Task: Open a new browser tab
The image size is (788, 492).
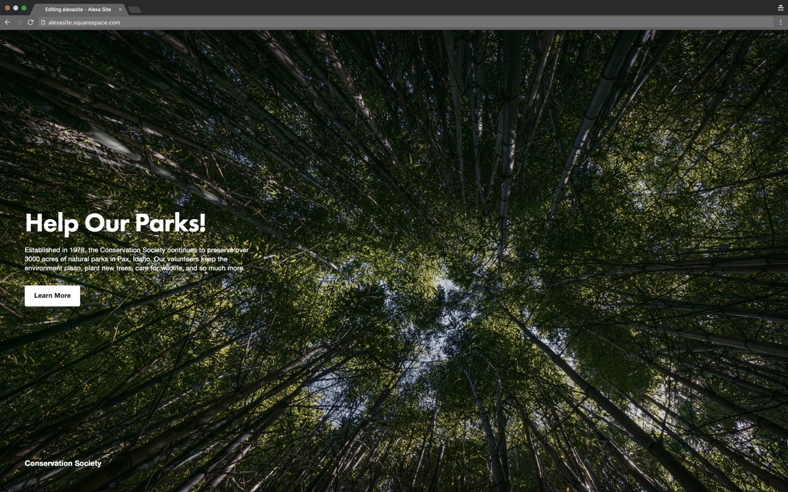Action: point(135,10)
